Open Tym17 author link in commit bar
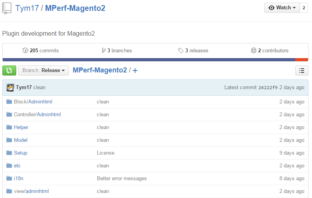The height and width of the screenshot is (198, 312). (x=24, y=87)
